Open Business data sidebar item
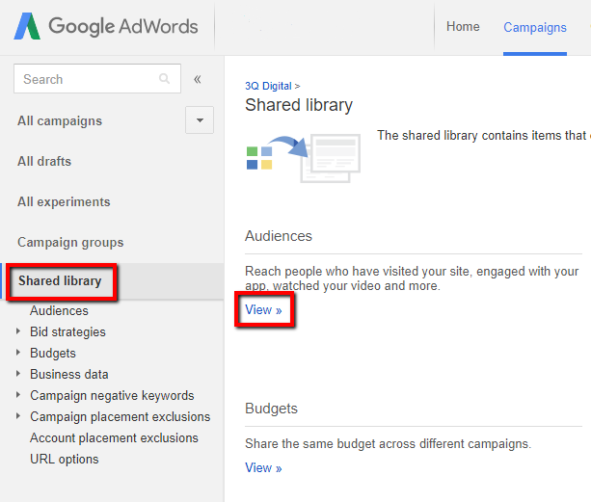This screenshot has width=591, height=502. (69, 375)
